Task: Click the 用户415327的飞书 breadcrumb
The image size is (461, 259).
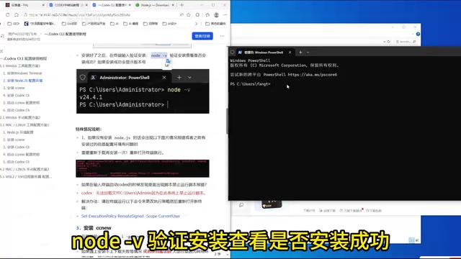Action: pyautogui.click(x=22, y=34)
